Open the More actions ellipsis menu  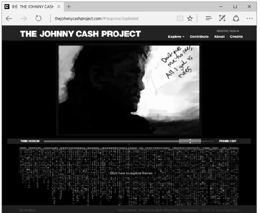(x=250, y=19)
